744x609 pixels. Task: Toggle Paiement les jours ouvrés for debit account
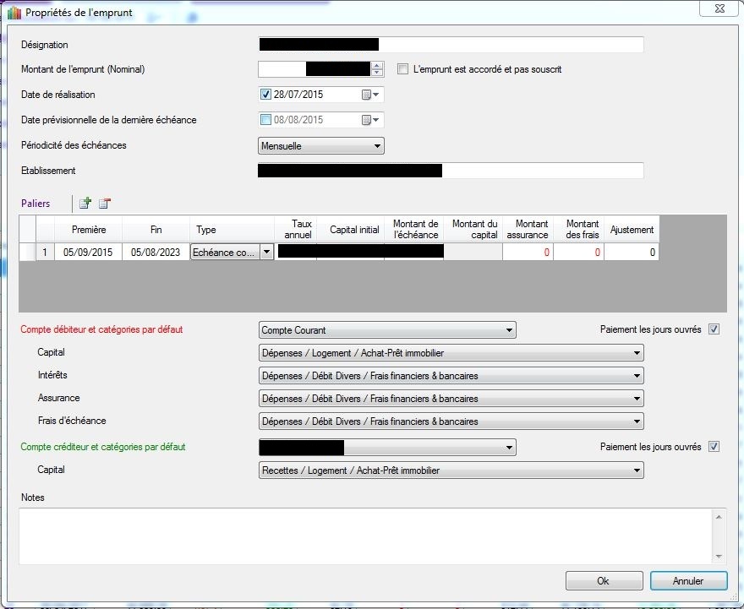[714, 329]
